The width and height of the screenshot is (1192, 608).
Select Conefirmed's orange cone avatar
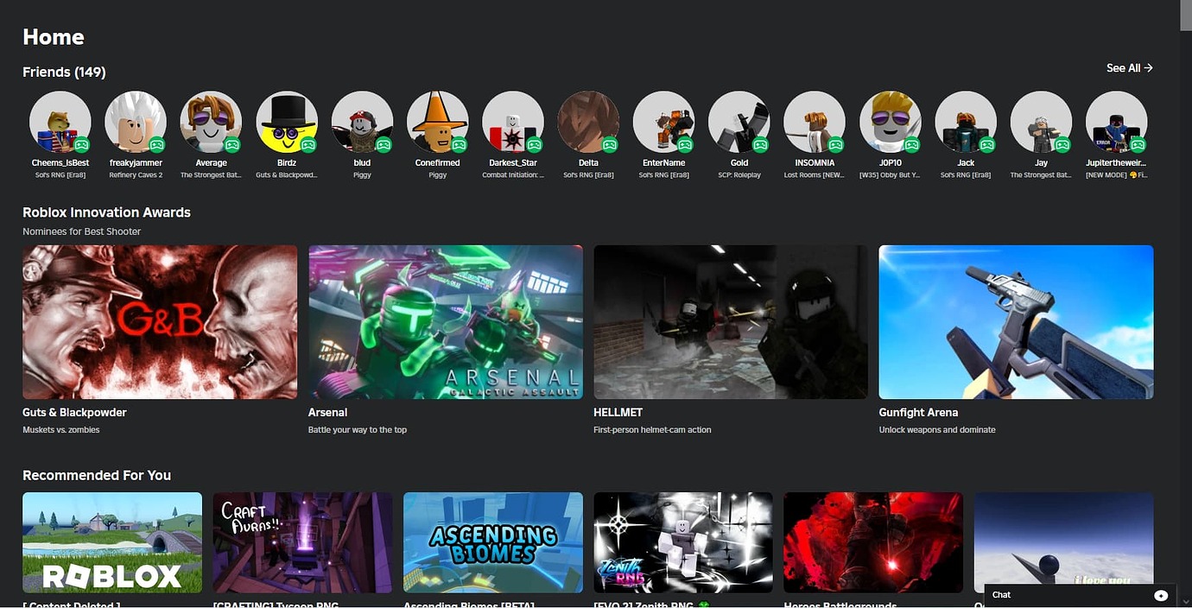(438, 122)
